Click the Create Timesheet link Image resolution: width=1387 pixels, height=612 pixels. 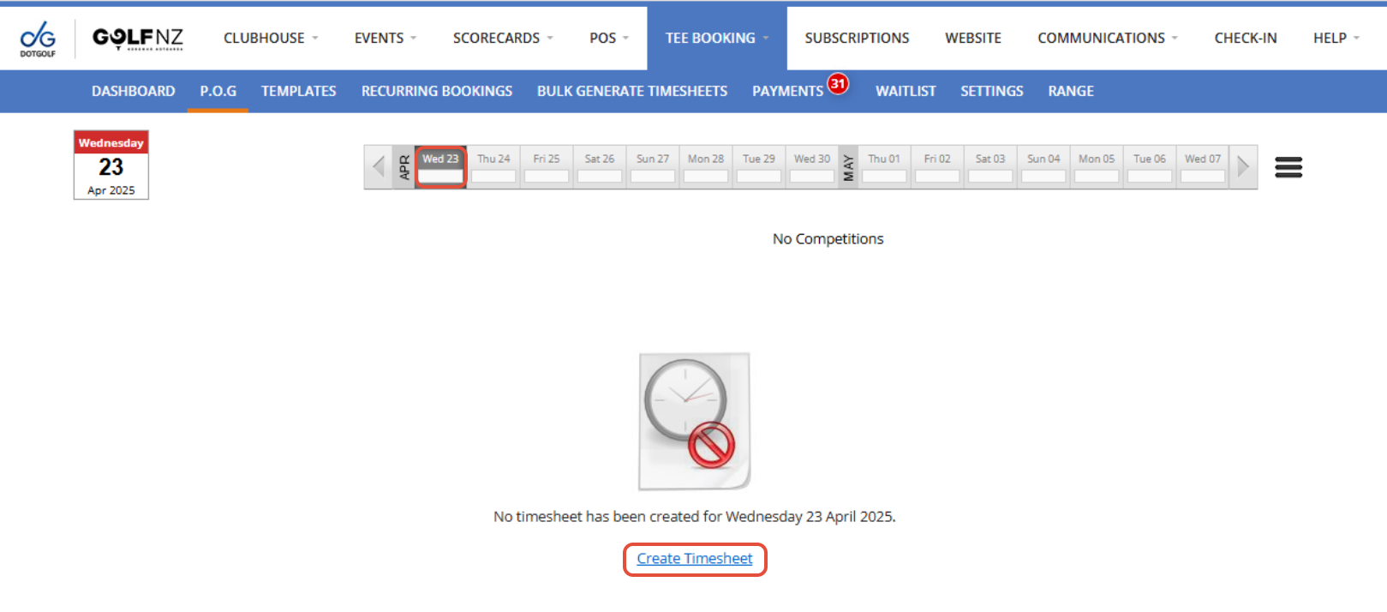tap(694, 559)
